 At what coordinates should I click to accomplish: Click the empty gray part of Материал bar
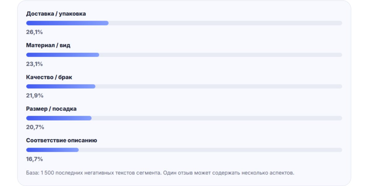pyautogui.click(x=220, y=55)
